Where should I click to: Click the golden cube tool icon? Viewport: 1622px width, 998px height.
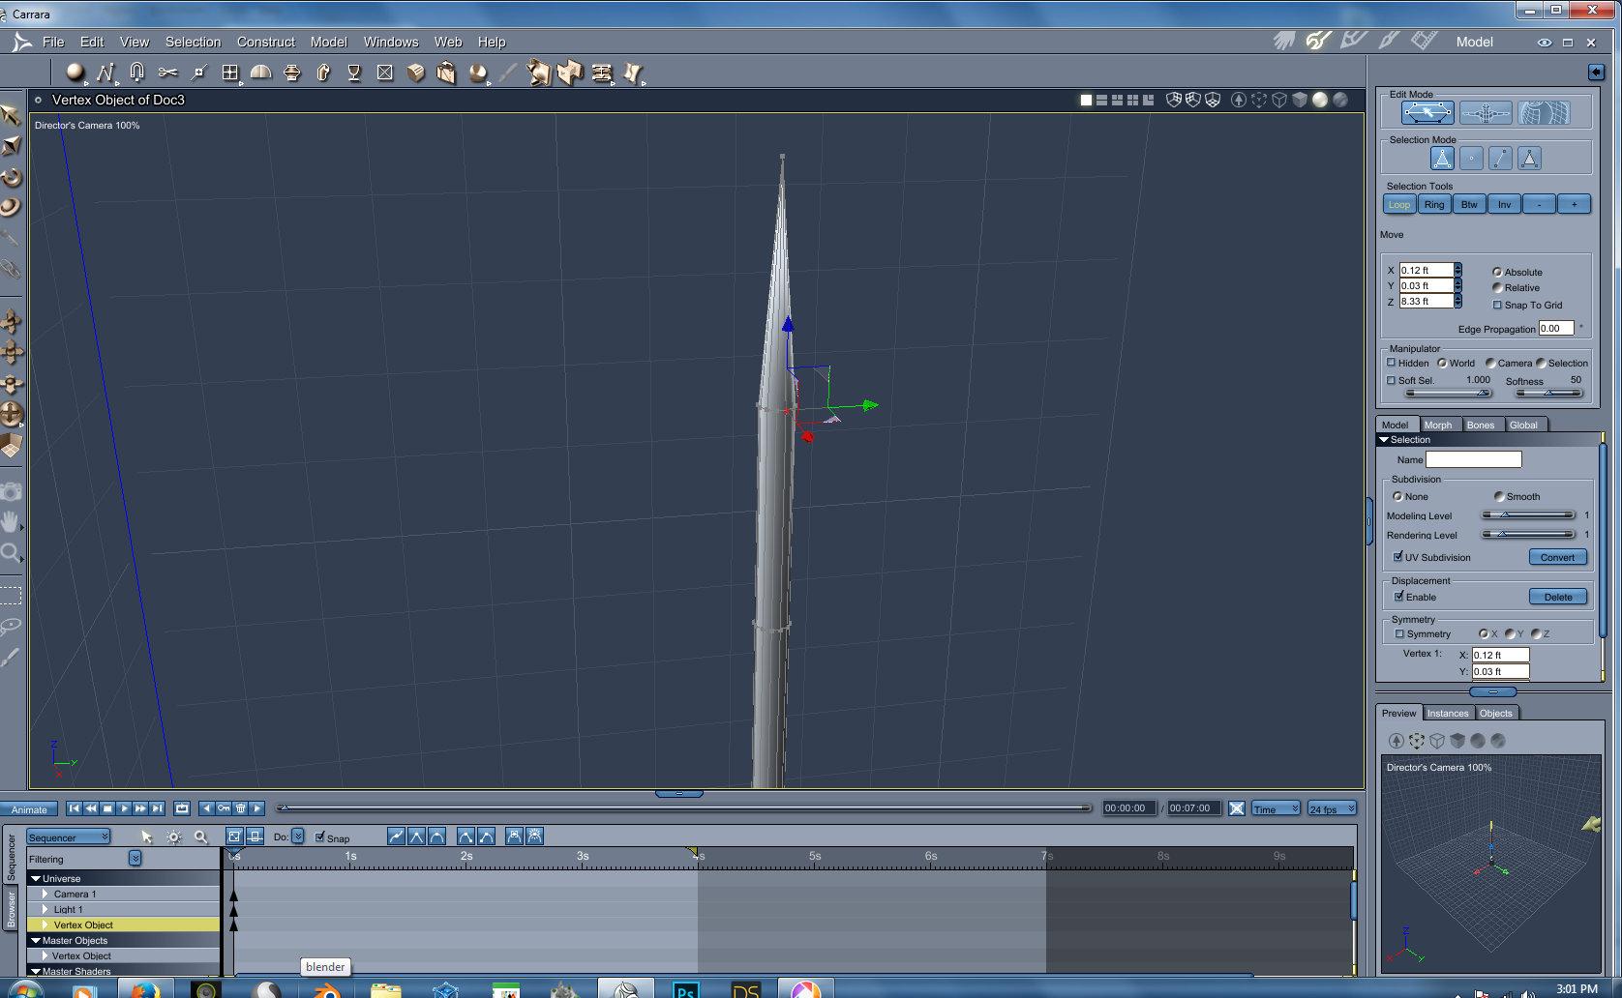(x=416, y=73)
